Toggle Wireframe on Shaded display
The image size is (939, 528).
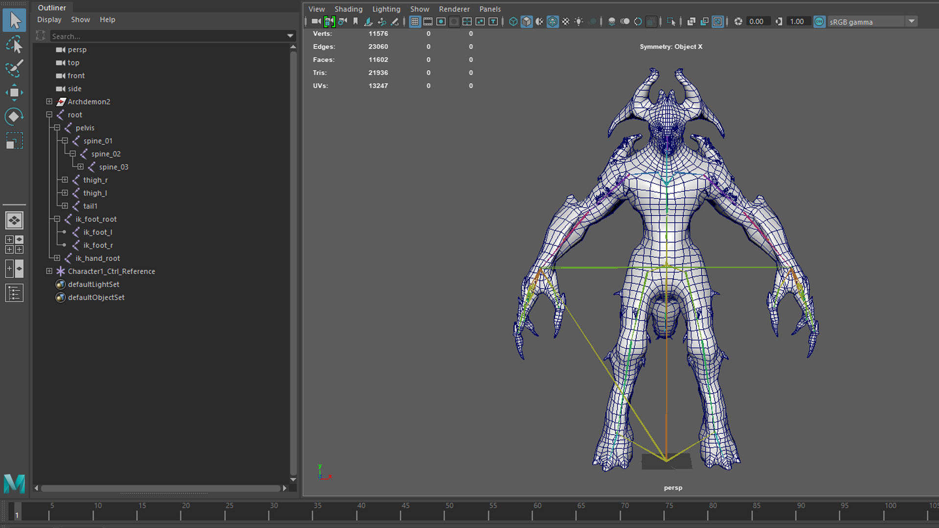pos(553,22)
